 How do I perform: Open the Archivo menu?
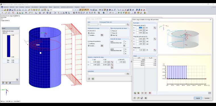pos(6,7)
